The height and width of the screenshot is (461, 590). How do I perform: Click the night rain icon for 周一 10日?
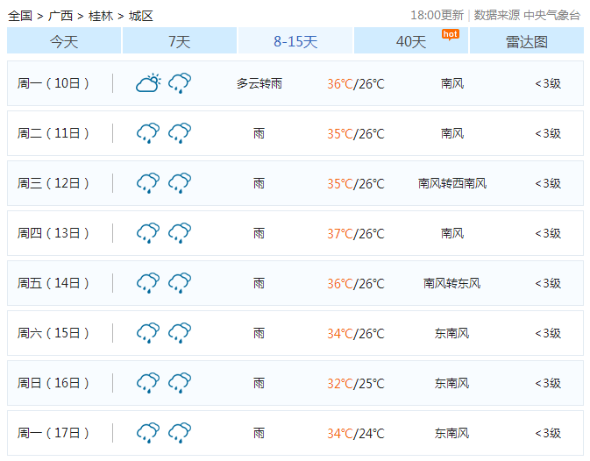coord(180,83)
